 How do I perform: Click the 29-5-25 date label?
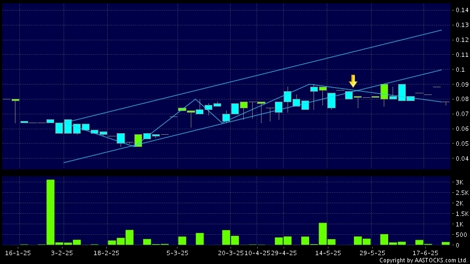(372, 253)
